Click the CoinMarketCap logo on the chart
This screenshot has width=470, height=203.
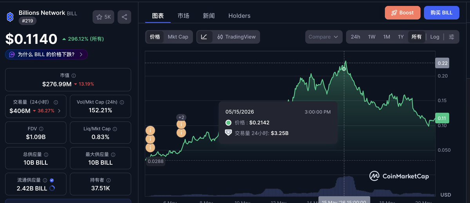click(399, 176)
